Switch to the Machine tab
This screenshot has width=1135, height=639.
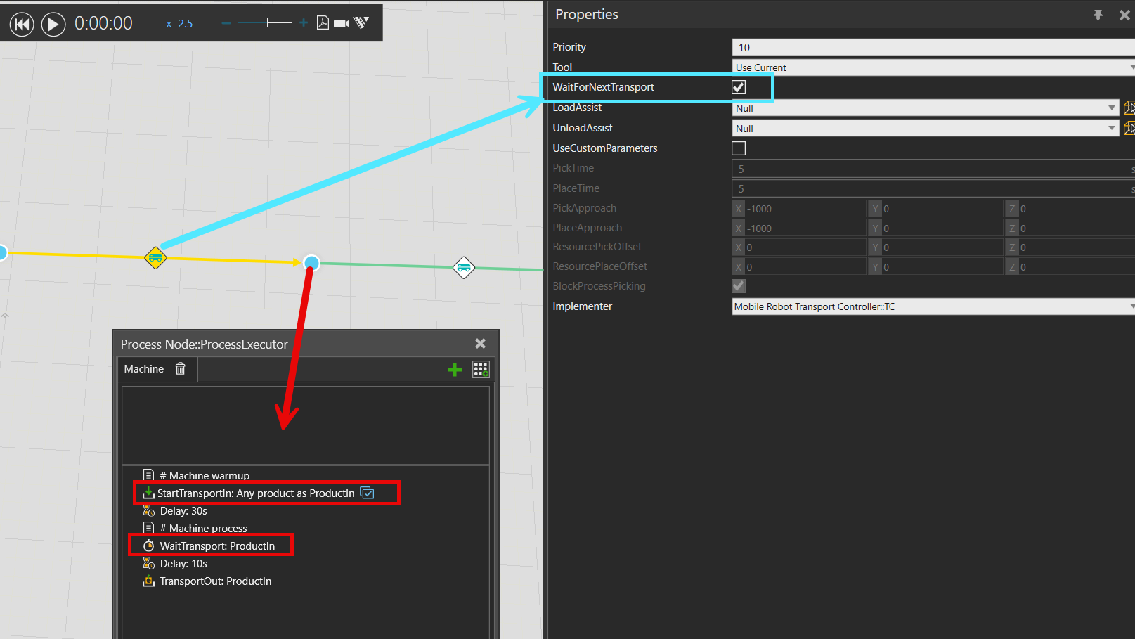144,369
